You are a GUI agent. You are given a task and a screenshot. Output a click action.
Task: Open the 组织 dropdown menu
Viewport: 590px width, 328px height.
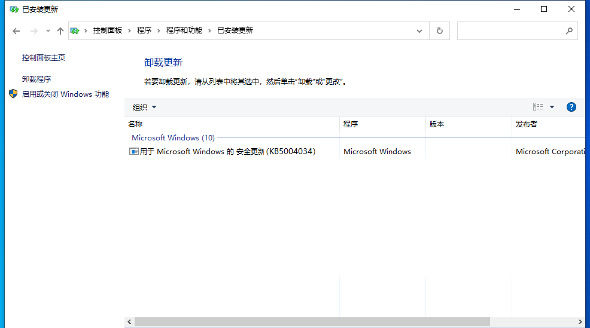(144, 107)
